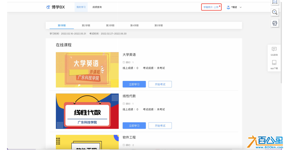
Task: Click the *锡进 username text
Action: pos(234,7)
